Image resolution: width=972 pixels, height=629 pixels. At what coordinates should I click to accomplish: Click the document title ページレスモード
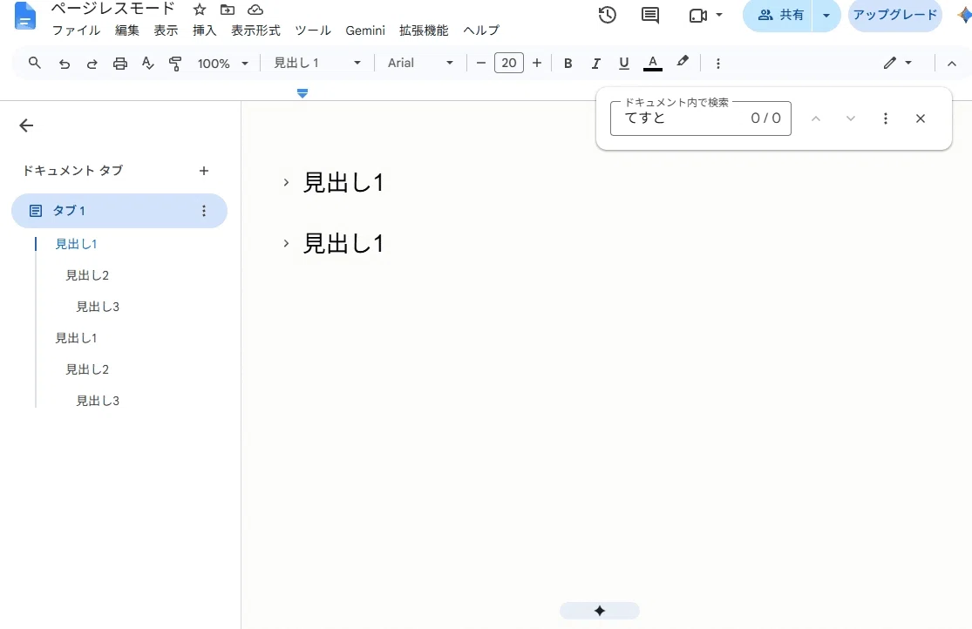112,9
